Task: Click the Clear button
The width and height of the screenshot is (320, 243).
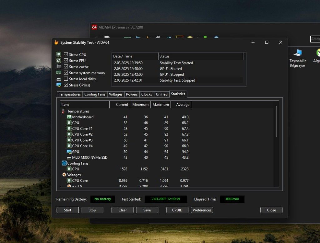Action: click(x=122, y=210)
